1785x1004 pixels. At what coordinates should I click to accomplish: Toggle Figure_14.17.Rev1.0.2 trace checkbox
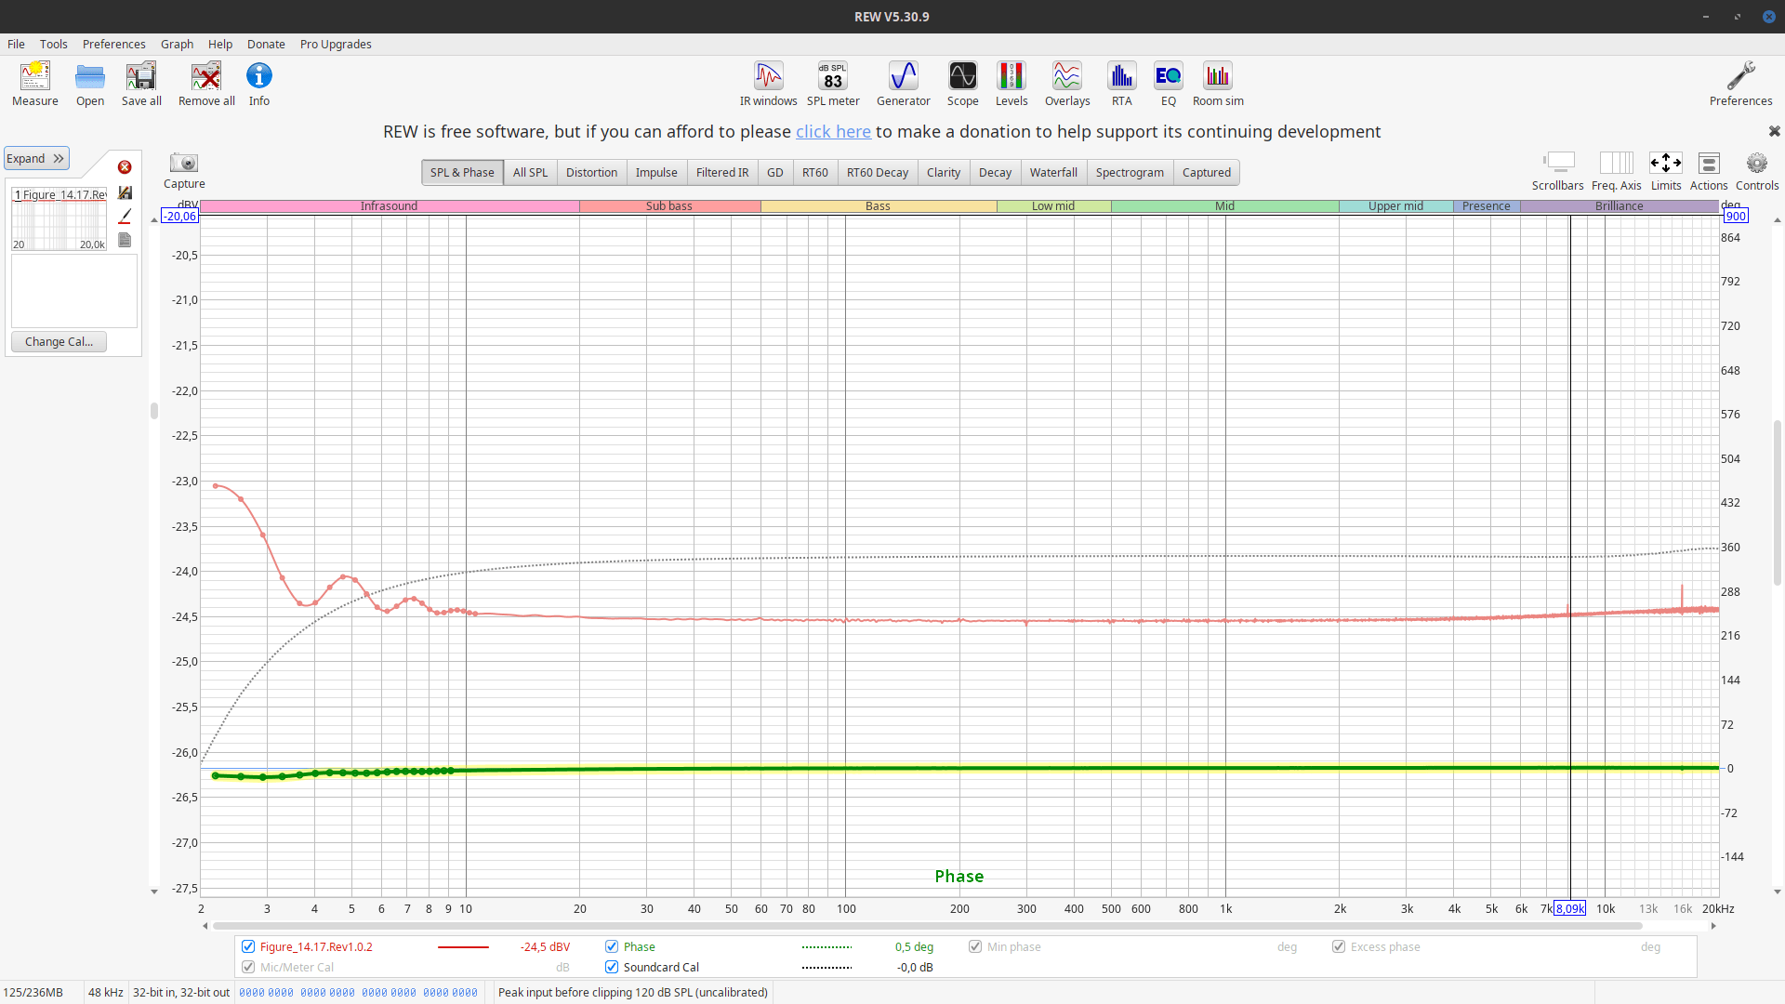[248, 946]
